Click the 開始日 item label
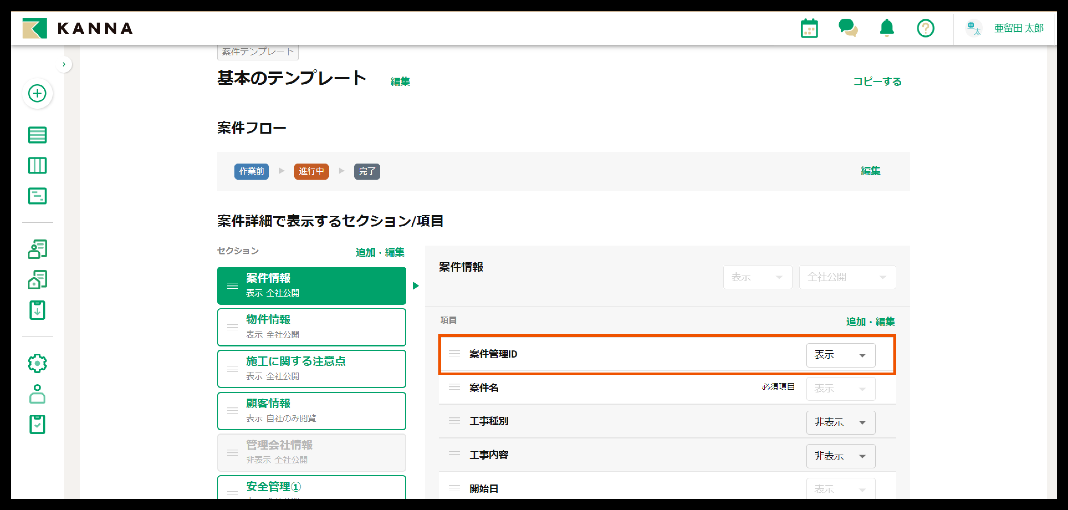 click(484, 489)
